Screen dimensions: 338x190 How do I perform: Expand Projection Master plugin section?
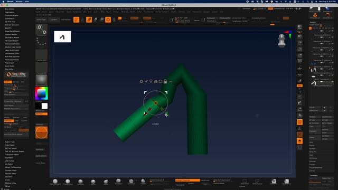12,15
